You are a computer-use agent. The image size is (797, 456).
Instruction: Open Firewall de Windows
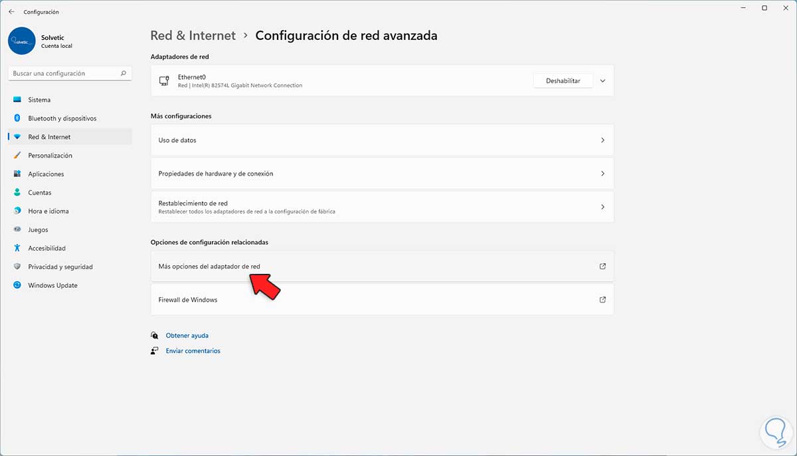[383, 300]
